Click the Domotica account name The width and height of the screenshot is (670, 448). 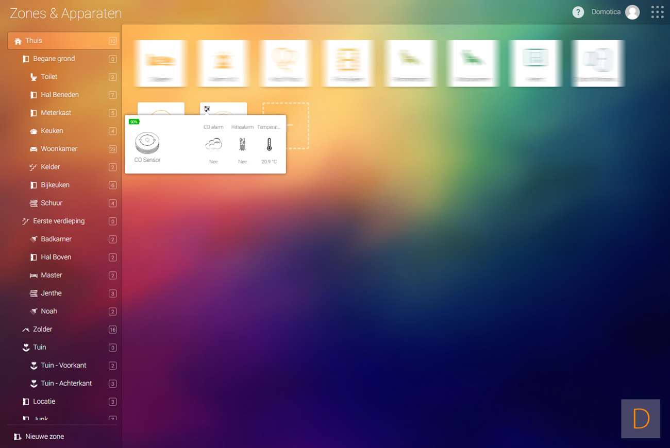pos(606,12)
